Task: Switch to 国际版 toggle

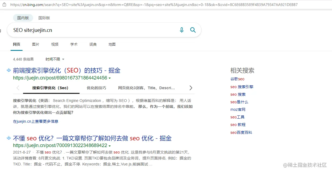Action: [44, 18]
